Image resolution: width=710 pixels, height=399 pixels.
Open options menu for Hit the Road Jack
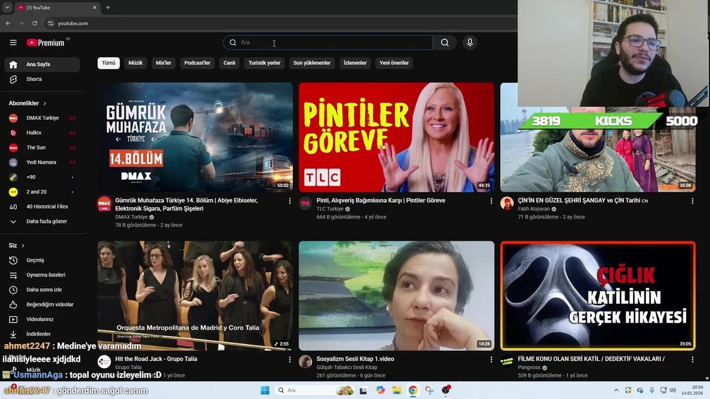[x=290, y=360]
